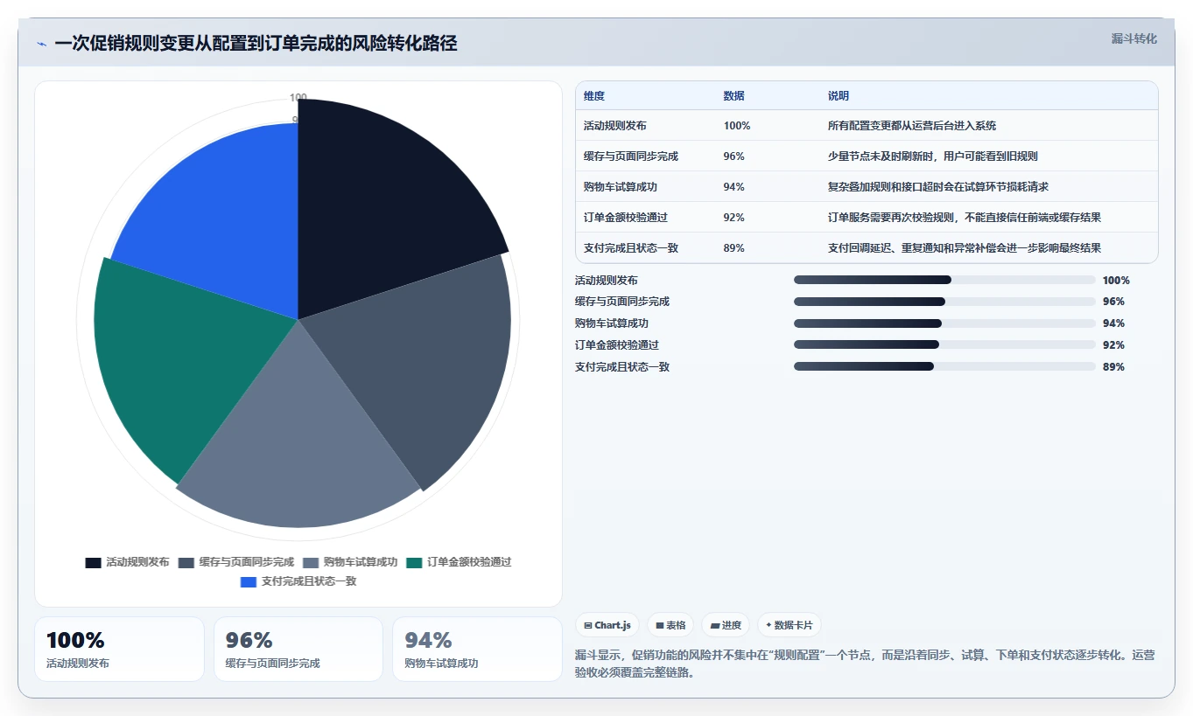Click the 进度 tag chip
The image size is (1193, 716).
pos(726,625)
